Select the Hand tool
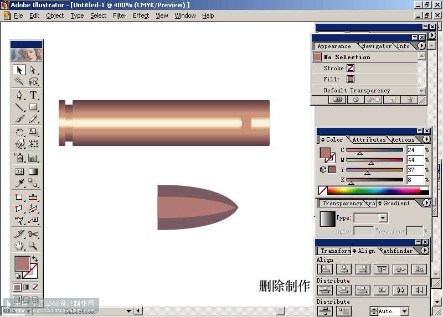 [19, 246]
